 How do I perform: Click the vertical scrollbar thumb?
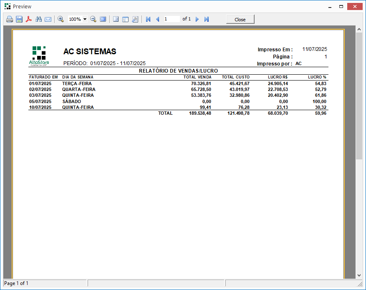(359, 96)
